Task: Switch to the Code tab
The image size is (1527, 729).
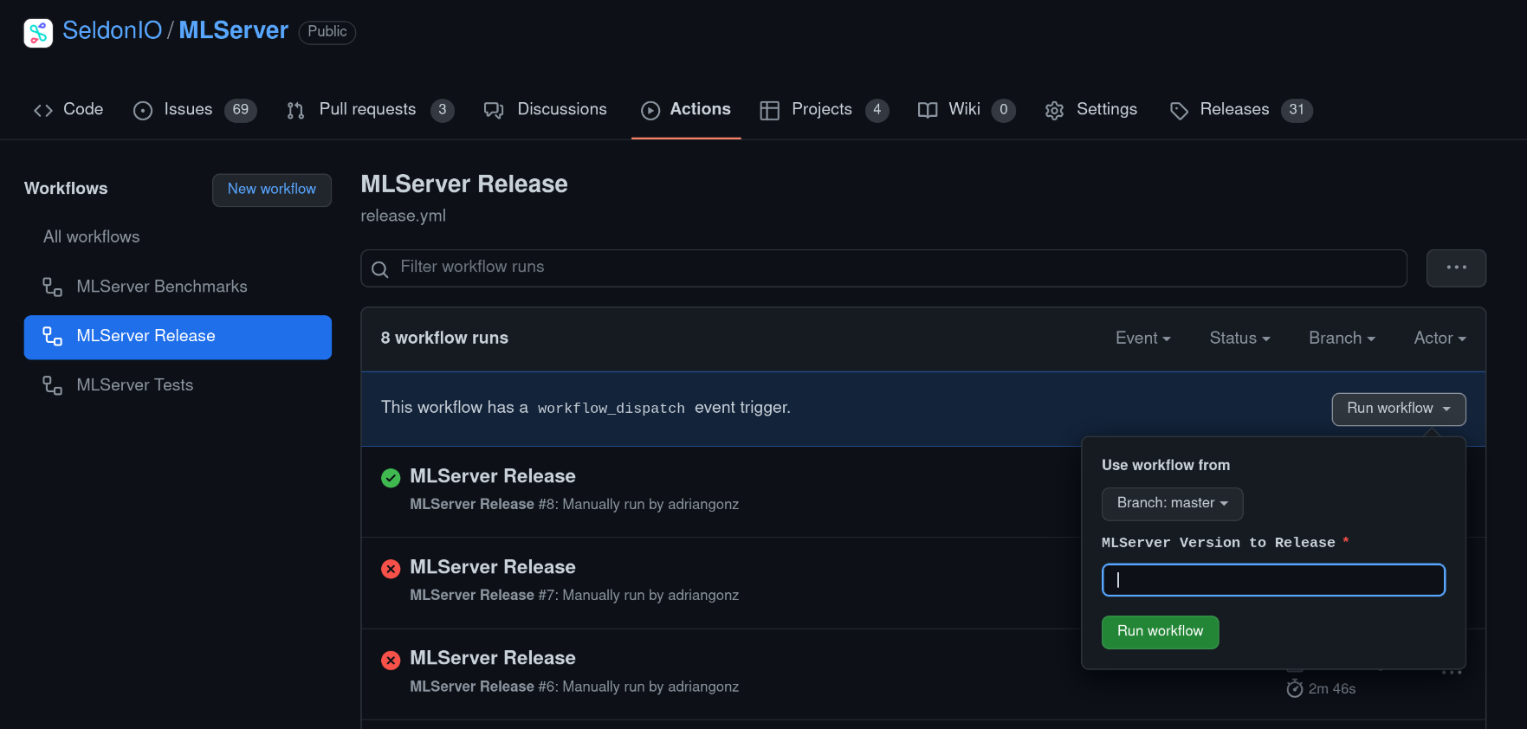Action: [68, 110]
